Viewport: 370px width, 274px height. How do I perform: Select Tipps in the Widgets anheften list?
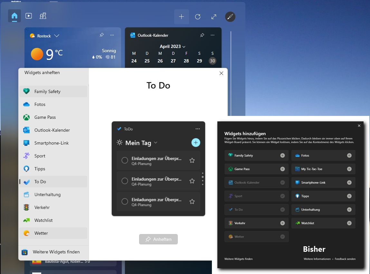click(53, 169)
